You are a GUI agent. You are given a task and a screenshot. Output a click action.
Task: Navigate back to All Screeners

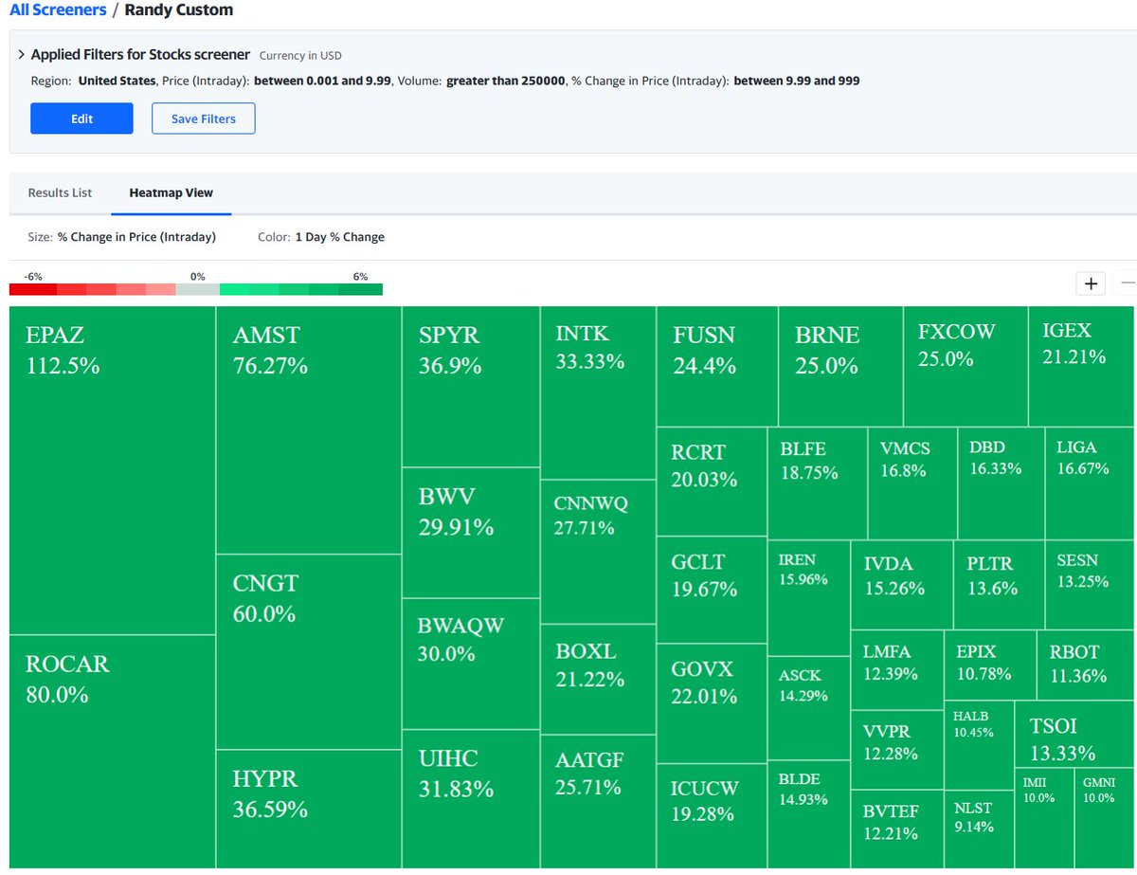coord(57,10)
